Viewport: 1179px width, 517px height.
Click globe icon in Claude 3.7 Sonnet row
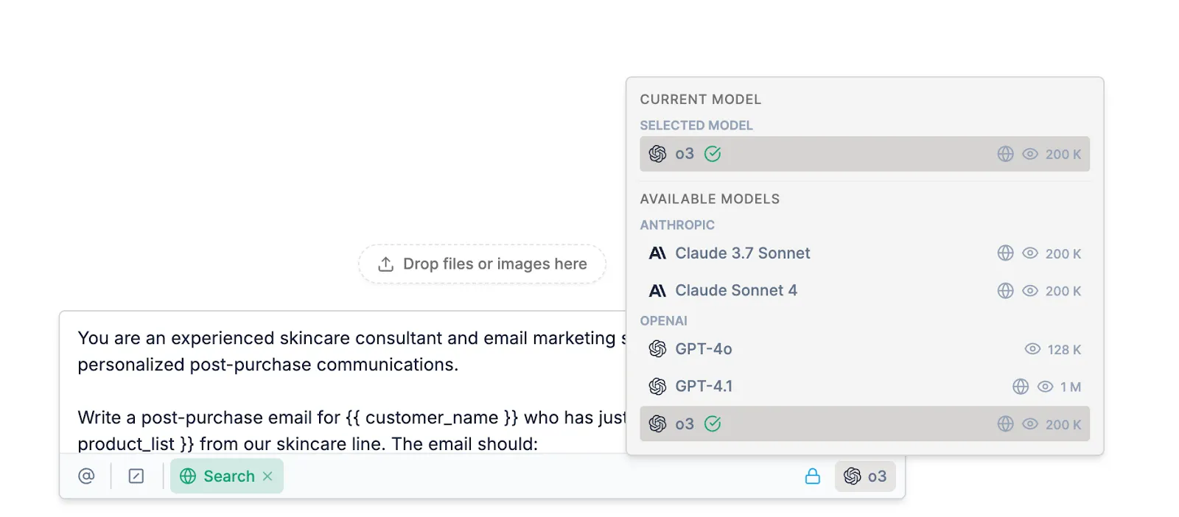click(x=1005, y=253)
